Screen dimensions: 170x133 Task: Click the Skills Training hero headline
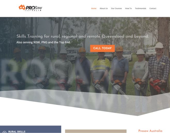click(x=83, y=36)
